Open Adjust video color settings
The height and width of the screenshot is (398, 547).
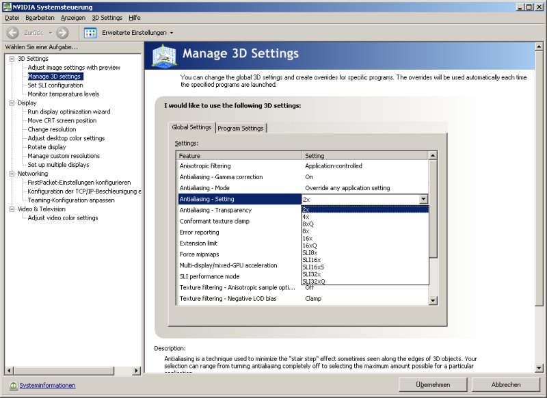pos(63,218)
